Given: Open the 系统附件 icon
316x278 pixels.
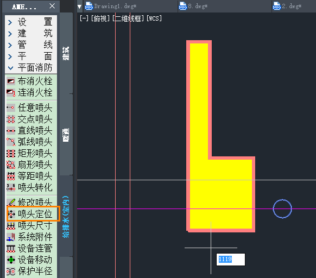Looking at the screenshot, I should [x=11, y=237].
